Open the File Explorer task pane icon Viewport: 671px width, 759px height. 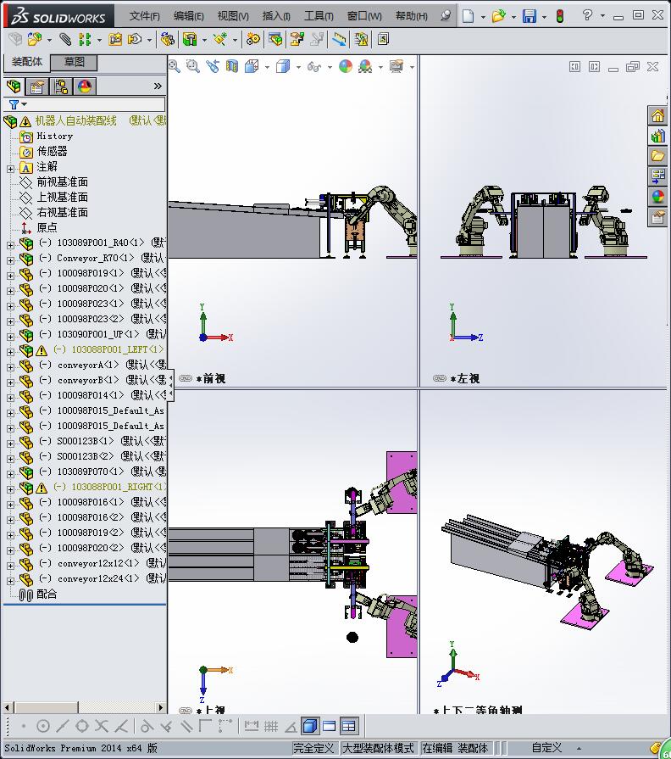point(657,156)
